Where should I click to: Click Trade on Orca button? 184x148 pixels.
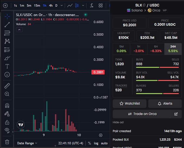pos(142,114)
